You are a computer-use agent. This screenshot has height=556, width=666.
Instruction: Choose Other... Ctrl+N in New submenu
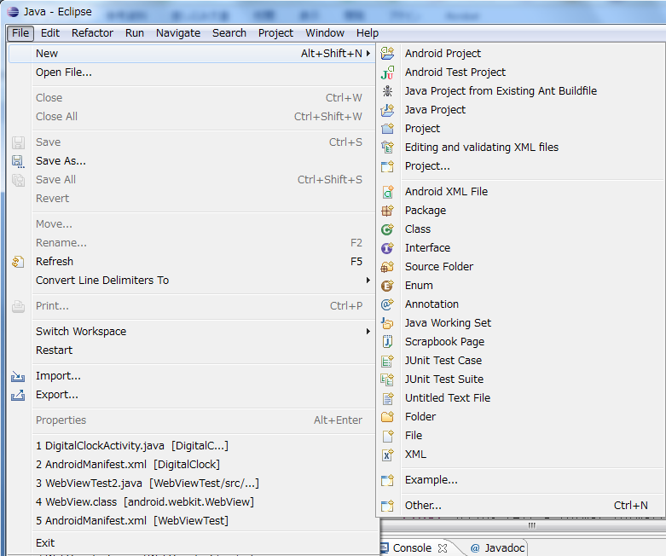click(521, 506)
